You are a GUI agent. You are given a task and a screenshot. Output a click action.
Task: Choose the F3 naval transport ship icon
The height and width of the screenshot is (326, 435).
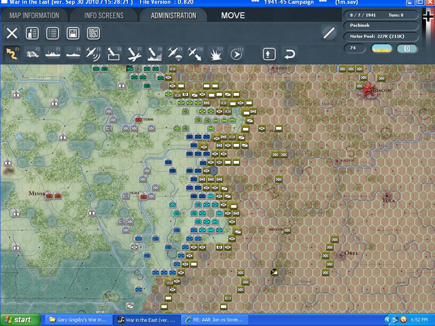(x=53, y=53)
